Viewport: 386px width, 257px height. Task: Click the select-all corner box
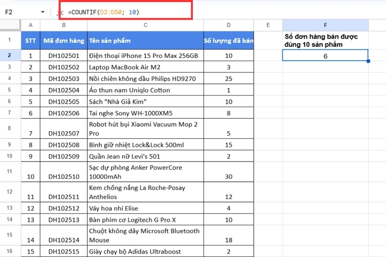tap(10, 25)
